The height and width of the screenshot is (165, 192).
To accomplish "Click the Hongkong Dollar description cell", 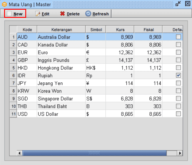I will tap(61, 68).
